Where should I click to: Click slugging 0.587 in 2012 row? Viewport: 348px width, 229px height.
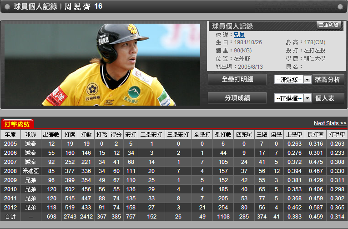316,208
